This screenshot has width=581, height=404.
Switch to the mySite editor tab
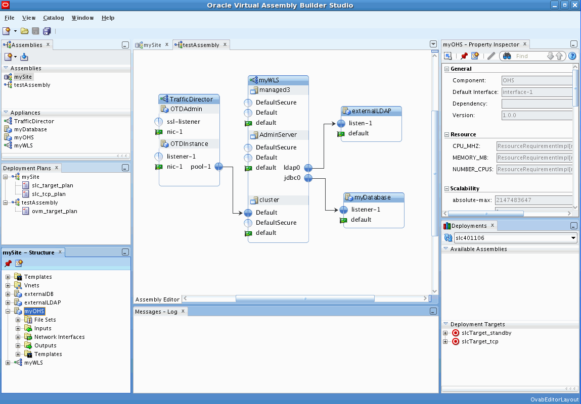click(x=152, y=45)
